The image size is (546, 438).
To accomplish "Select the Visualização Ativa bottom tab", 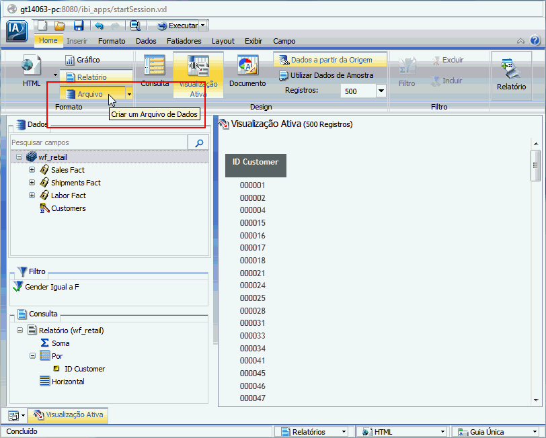I will point(69,414).
